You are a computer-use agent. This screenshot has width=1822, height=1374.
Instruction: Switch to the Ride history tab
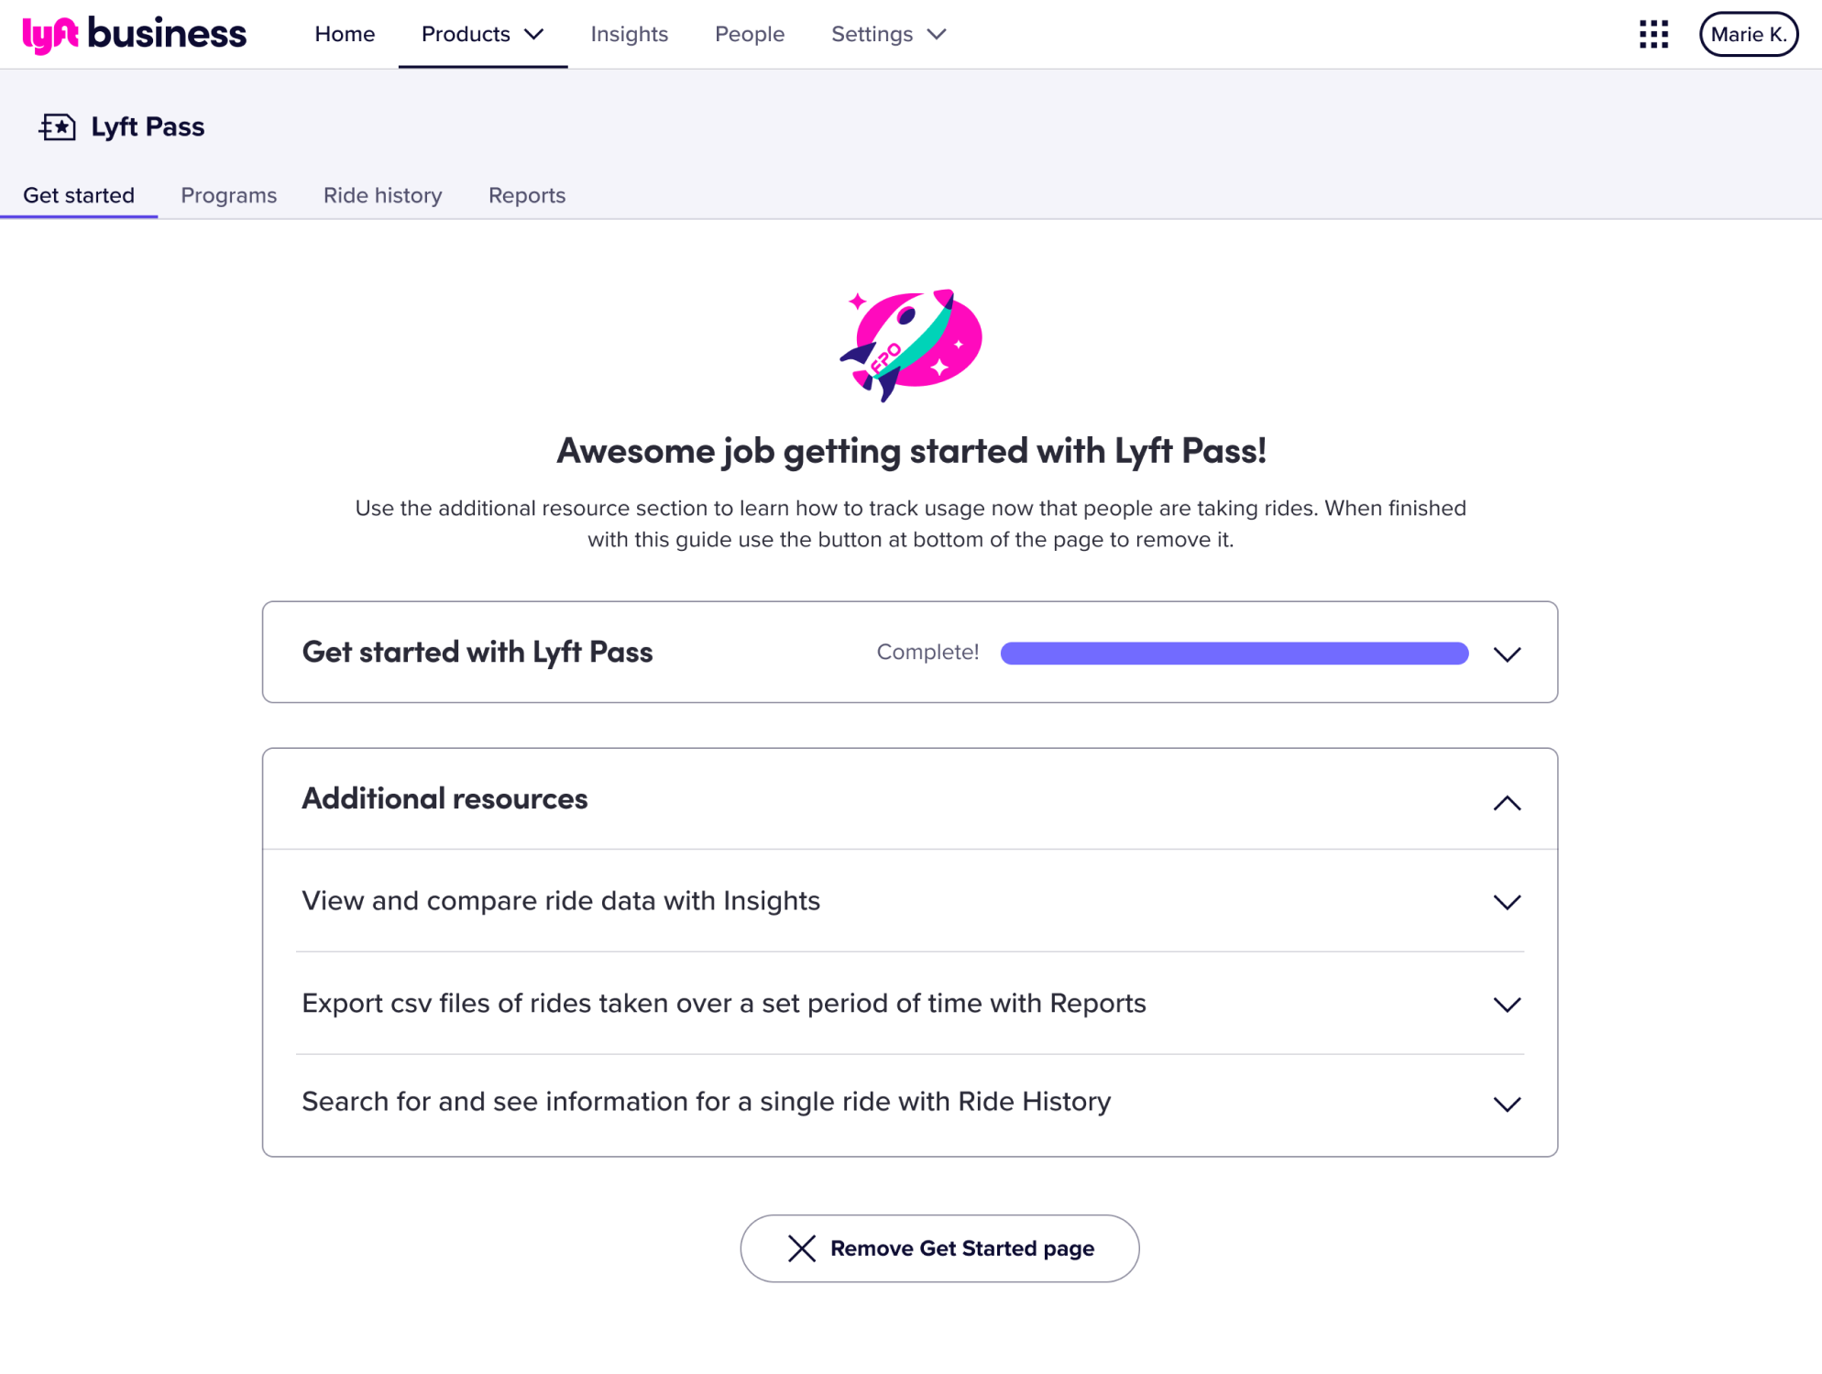(382, 195)
